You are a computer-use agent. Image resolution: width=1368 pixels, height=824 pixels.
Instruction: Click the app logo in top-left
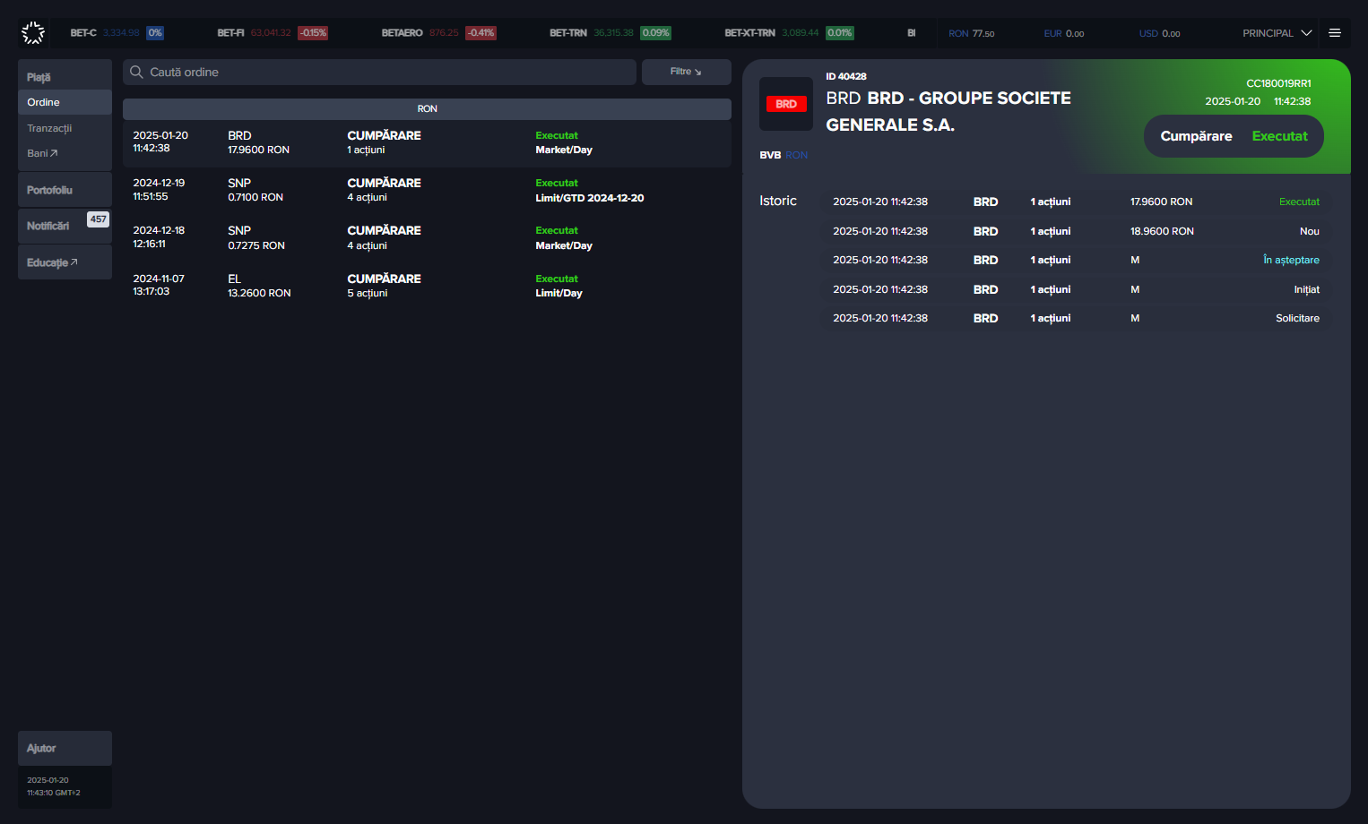(33, 33)
